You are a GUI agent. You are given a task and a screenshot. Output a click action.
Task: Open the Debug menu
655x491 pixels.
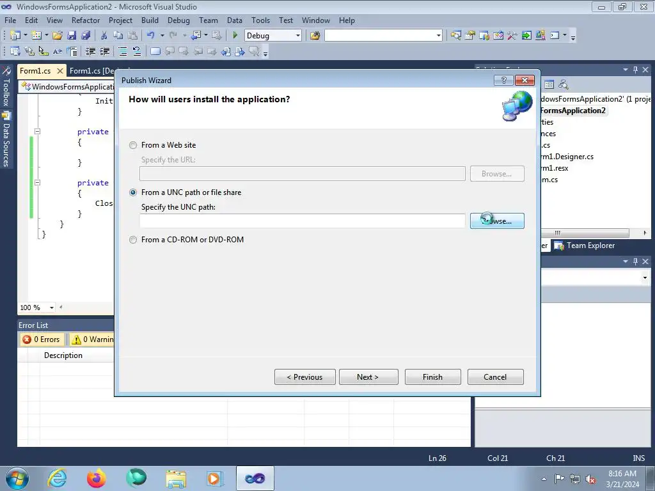tap(178, 20)
